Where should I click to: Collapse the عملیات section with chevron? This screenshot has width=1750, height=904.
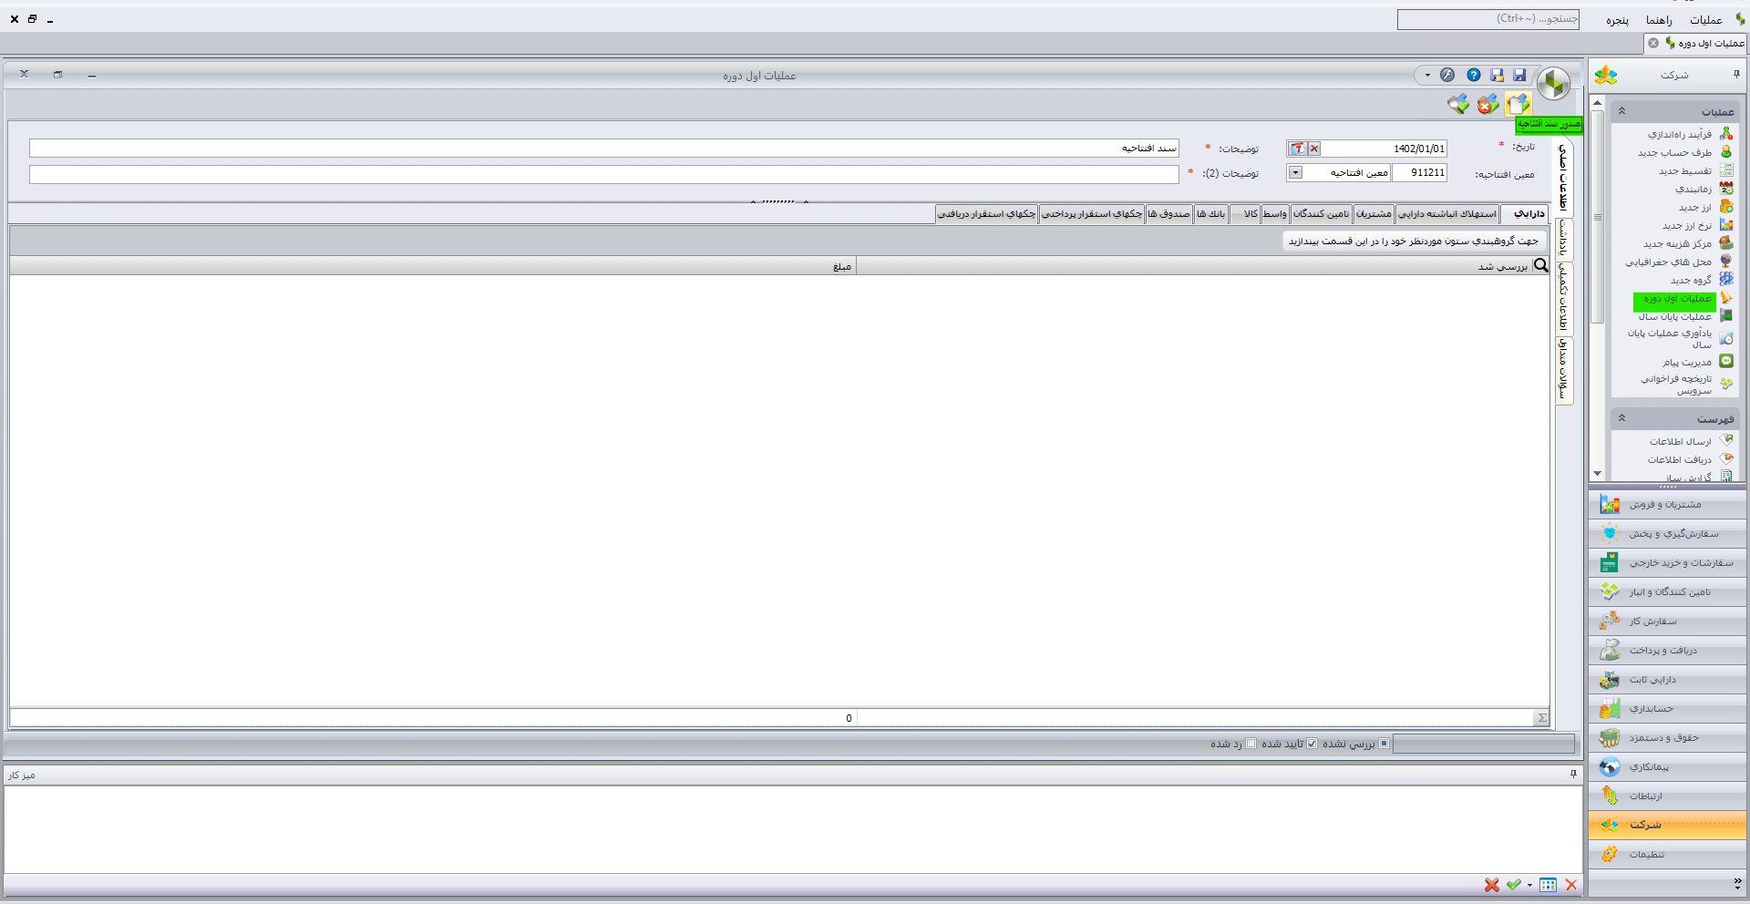coord(1621,111)
